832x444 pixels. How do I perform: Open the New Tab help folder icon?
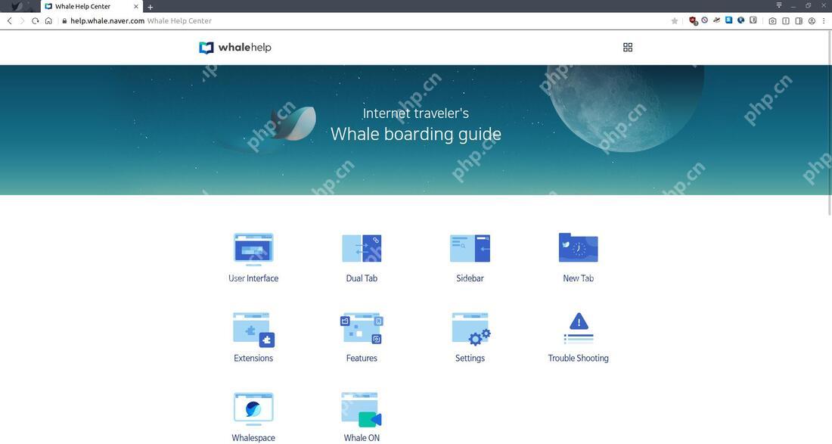579,247
